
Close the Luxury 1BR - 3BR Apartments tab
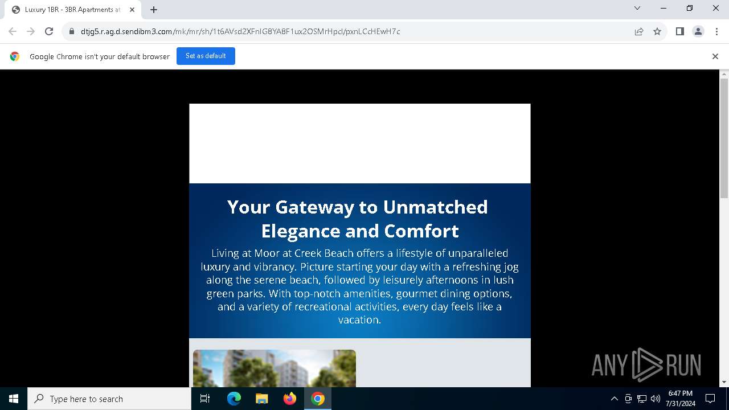click(132, 10)
